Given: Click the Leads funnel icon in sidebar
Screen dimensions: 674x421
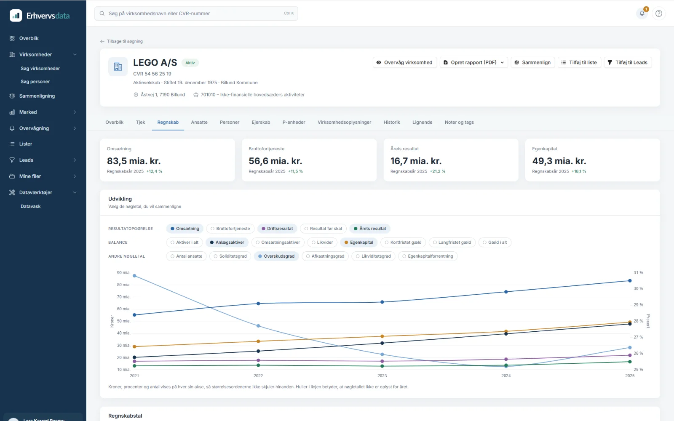Looking at the screenshot, I should point(12,160).
